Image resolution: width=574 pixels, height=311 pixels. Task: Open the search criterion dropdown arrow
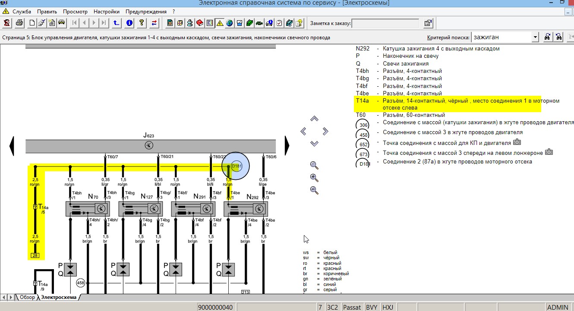click(x=535, y=38)
